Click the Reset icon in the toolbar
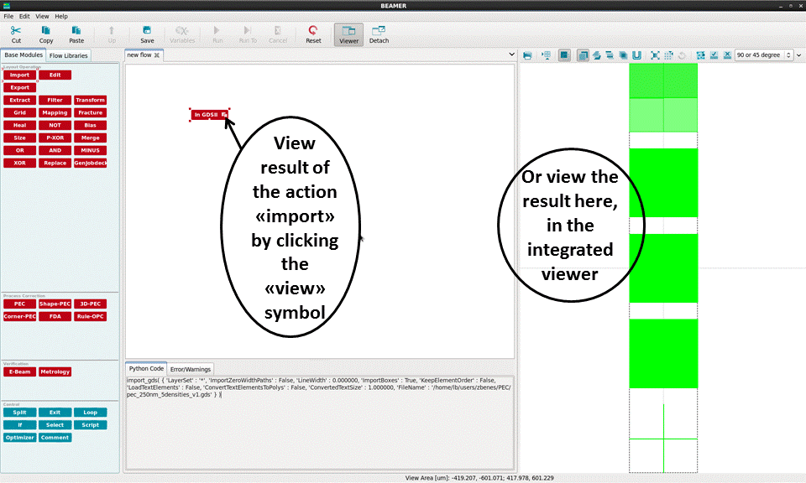Image resolution: width=806 pixels, height=483 pixels. coord(313,34)
